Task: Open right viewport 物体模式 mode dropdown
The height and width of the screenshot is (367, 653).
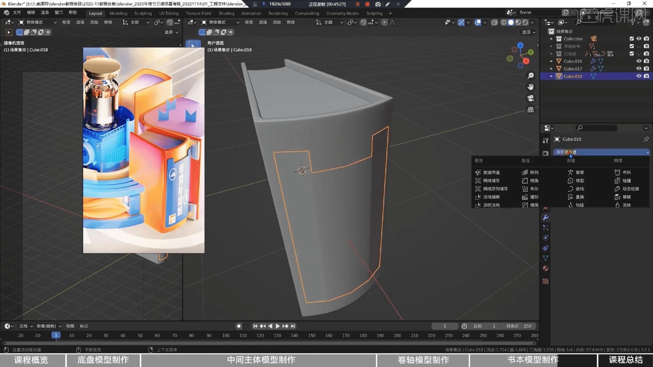Action: 220,22
